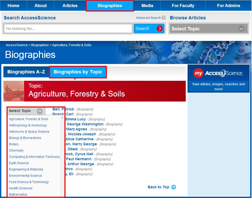Open the Mary Agnes biography link
Image resolution: width=252 pixels, height=198 pixels.
coord(76,129)
